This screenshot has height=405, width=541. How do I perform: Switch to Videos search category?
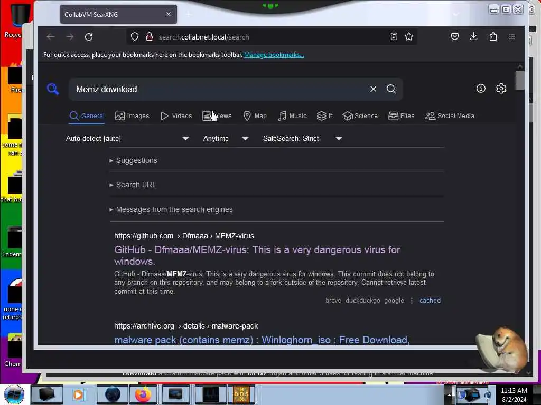click(176, 116)
